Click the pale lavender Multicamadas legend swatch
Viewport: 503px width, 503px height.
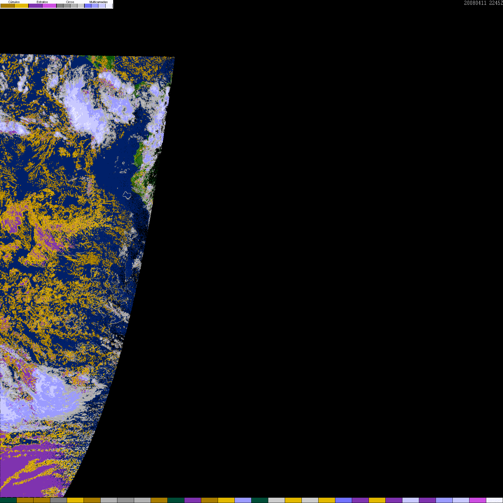tap(102, 6)
